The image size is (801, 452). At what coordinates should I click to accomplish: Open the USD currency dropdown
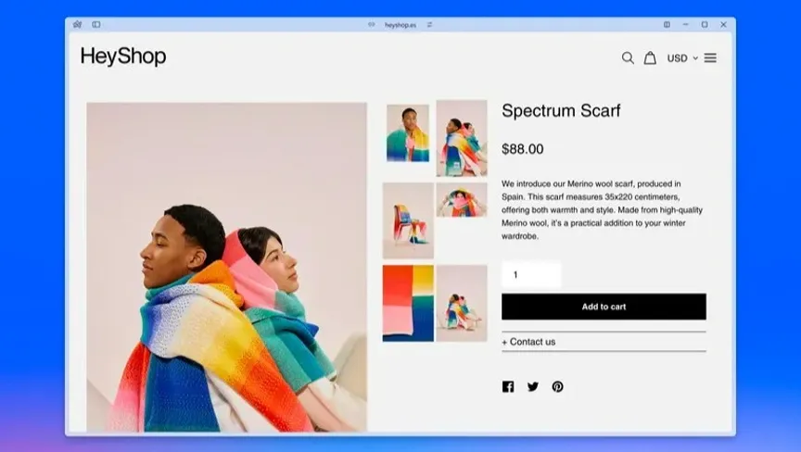point(682,58)
